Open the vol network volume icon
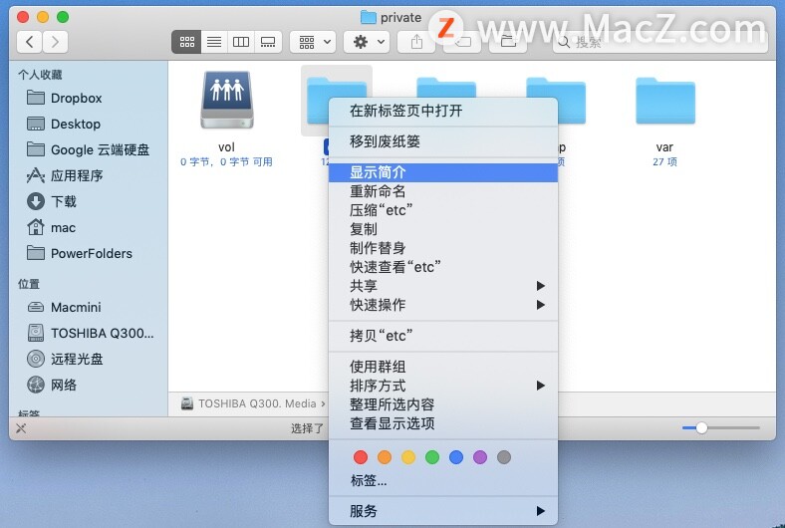The width and height of the screenshot is (785, 528). point(226,100)
